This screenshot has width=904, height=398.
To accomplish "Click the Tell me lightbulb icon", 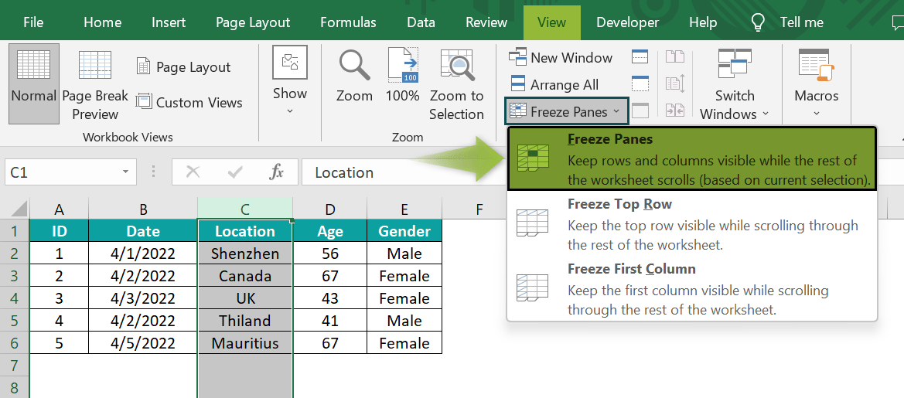I will point(759,22).
